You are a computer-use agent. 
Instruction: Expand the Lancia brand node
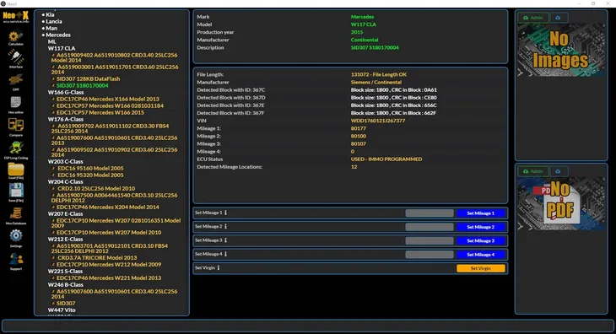pos(53,21)
